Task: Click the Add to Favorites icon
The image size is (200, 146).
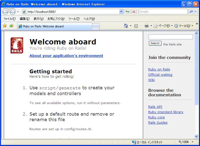Action: click(x=11, y=26)
